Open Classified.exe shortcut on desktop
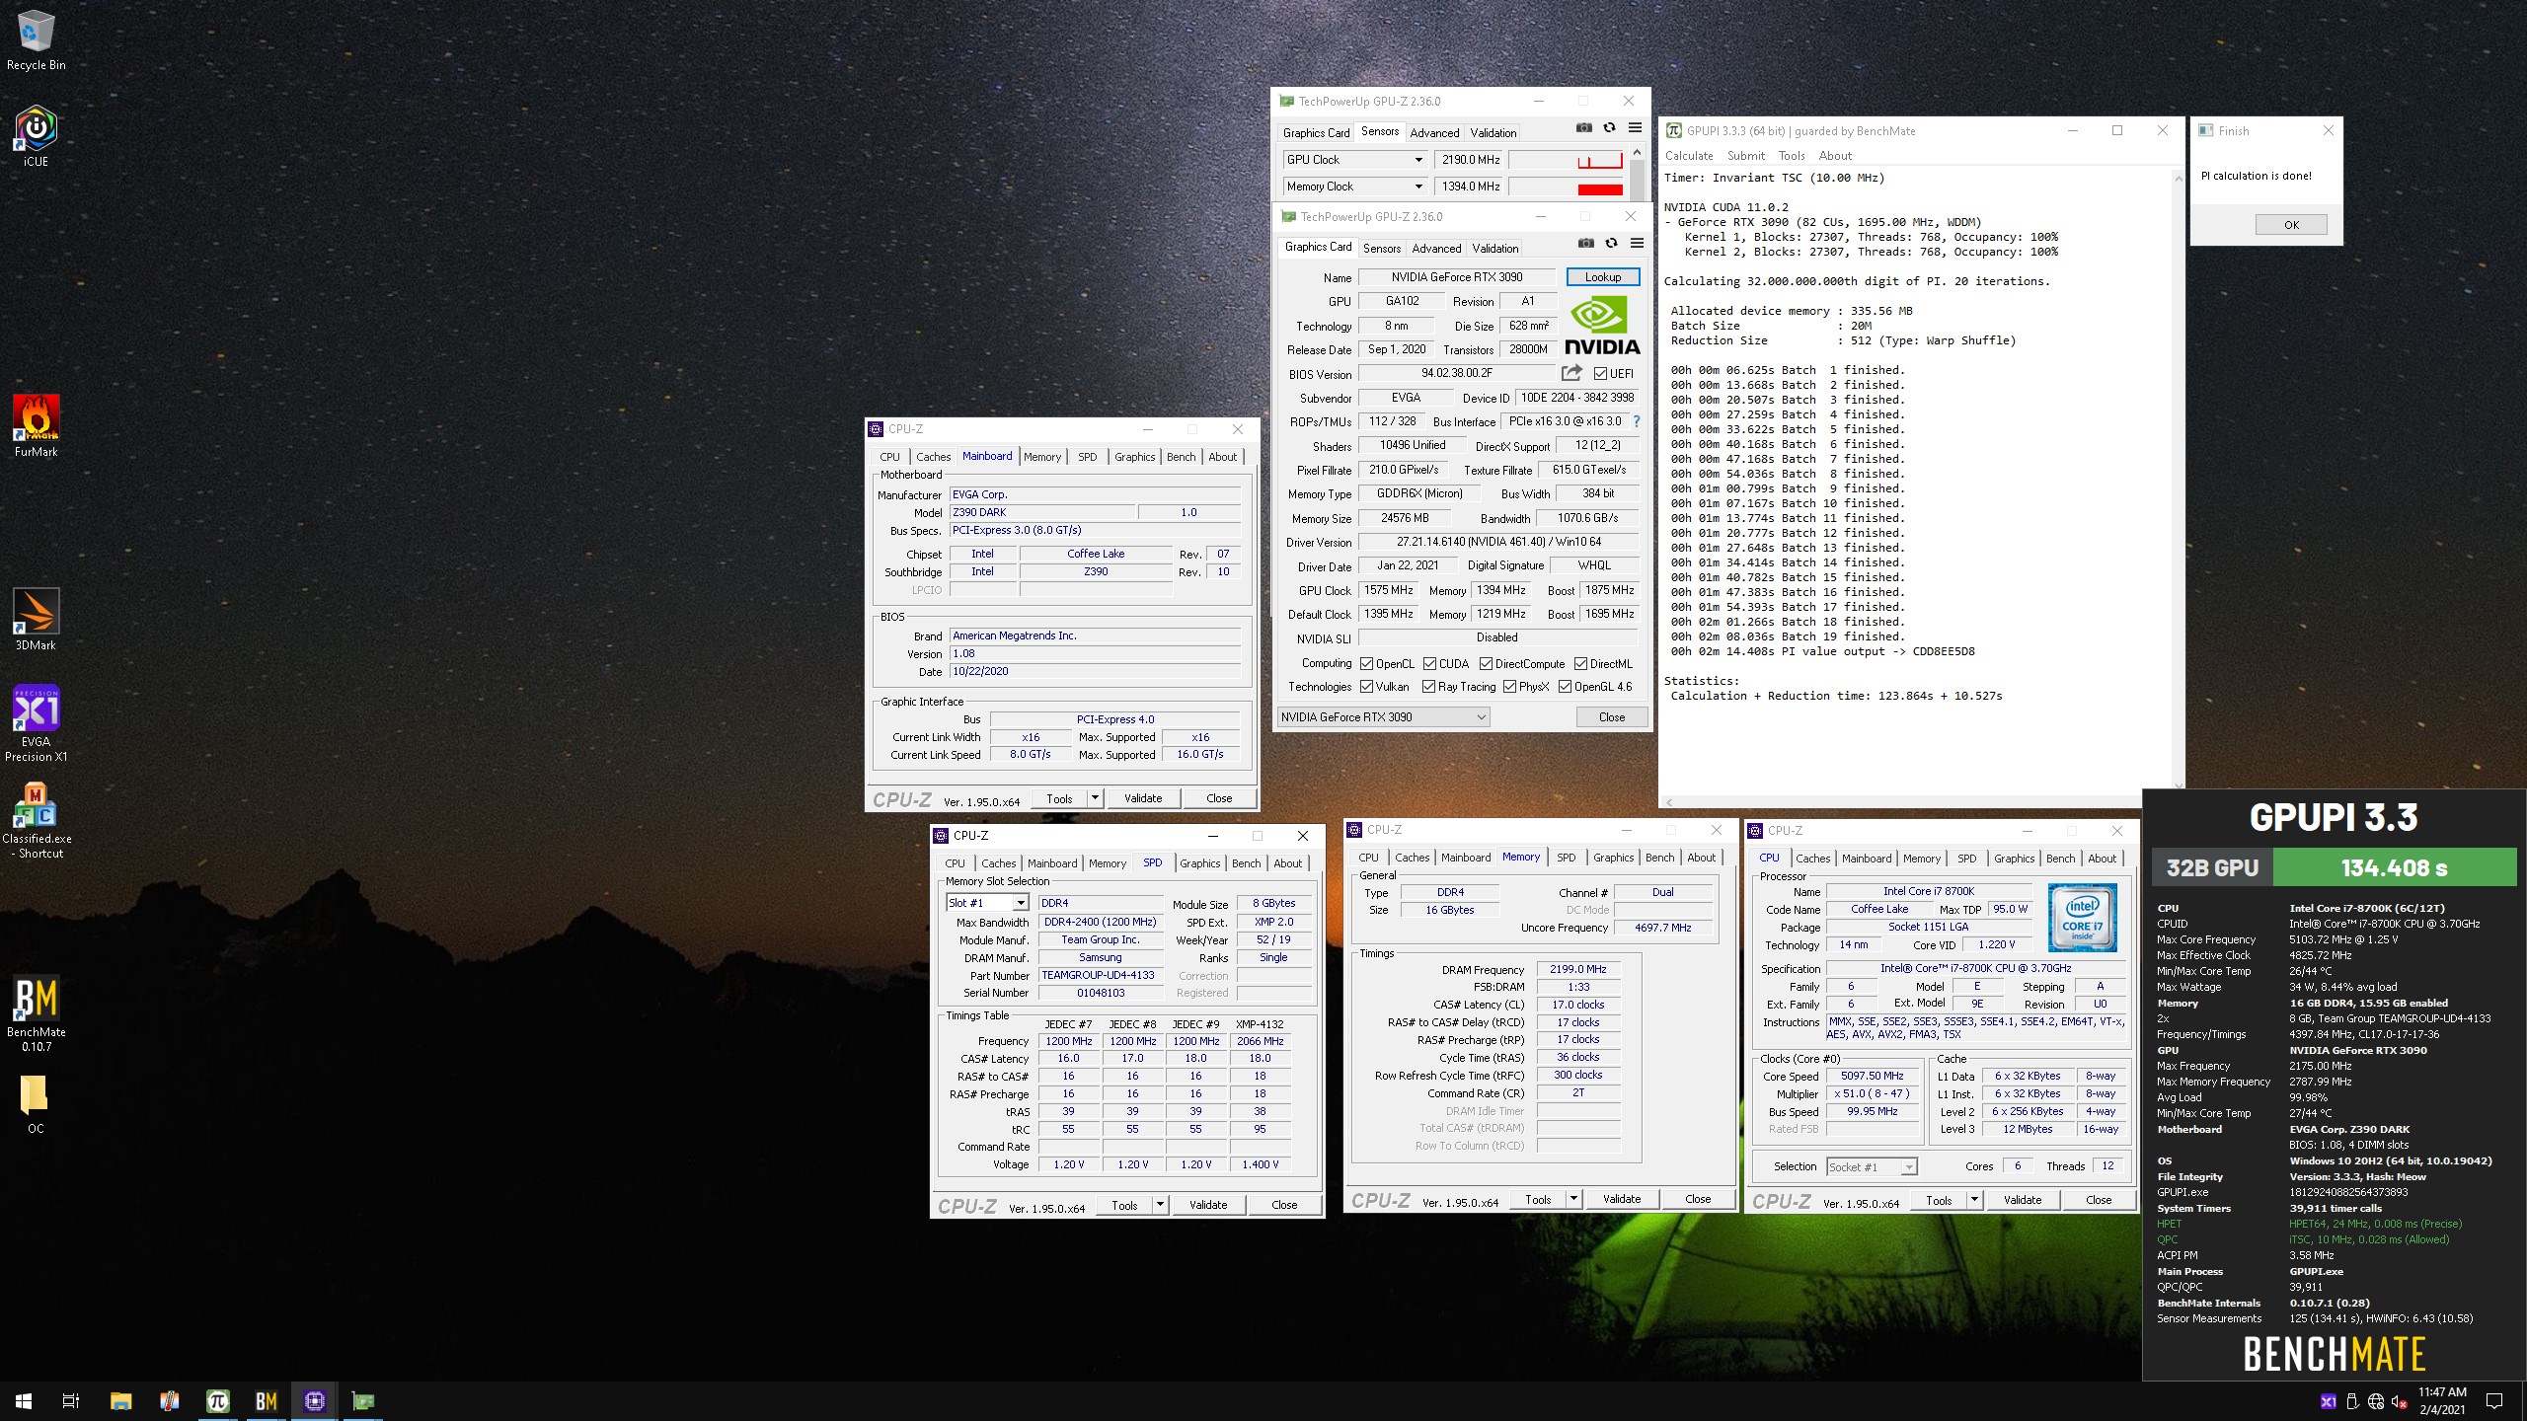The image size is (2527, 1421). [36, 820]
